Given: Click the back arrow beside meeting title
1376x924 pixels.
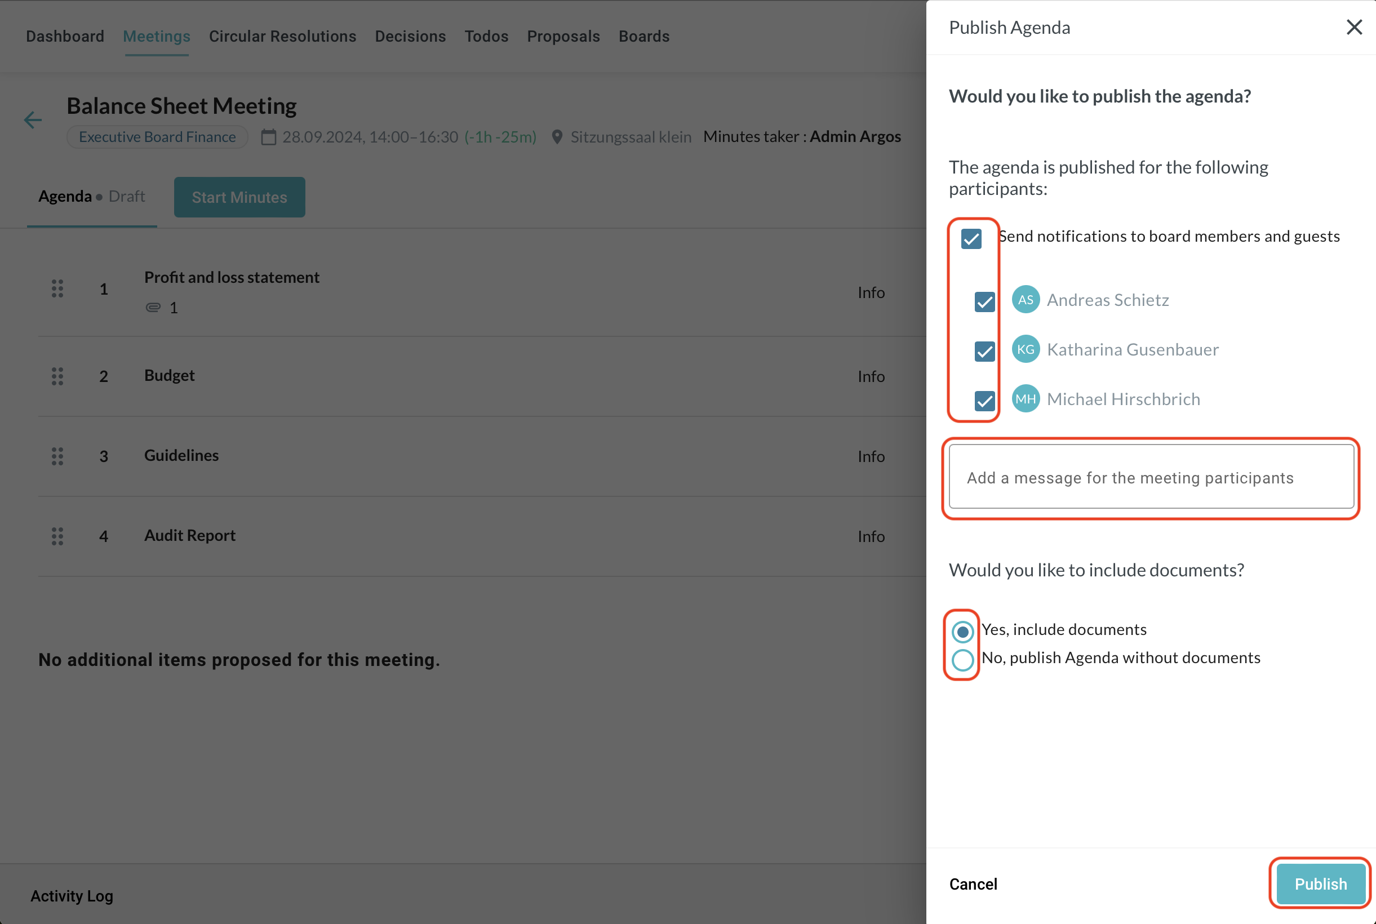Looking at the screenshot, I should pos(33,120).
